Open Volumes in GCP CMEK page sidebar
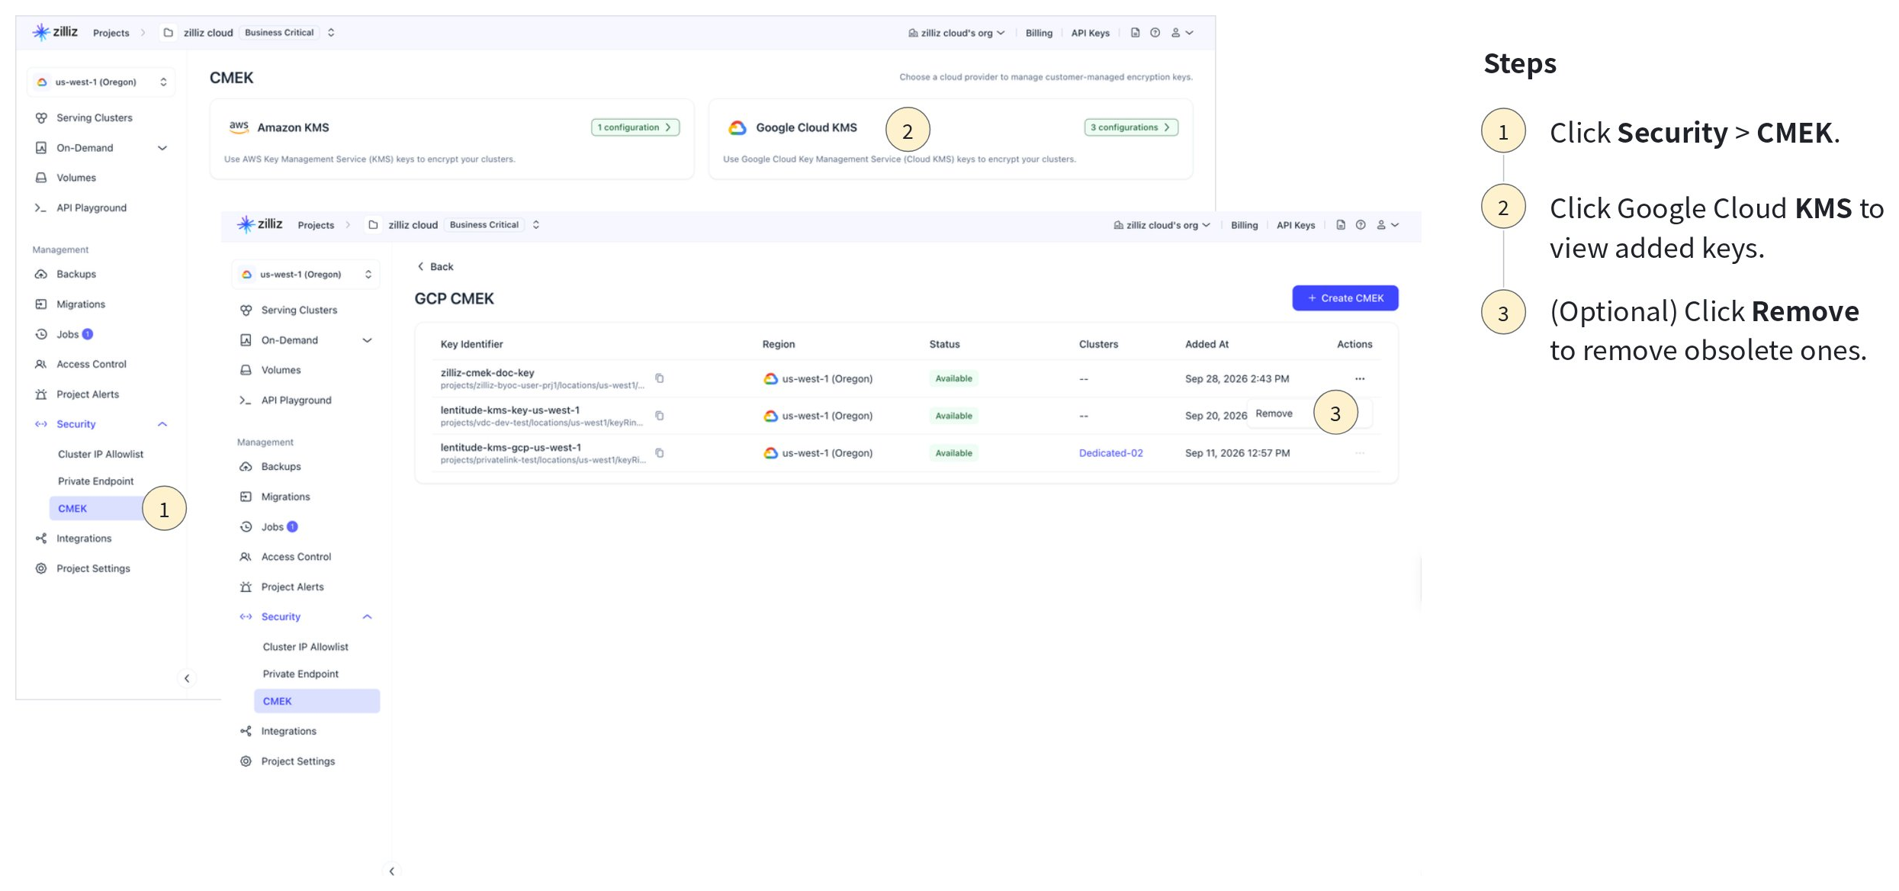Viewport: 1899px width, 891px height. [x=281, y=370]
